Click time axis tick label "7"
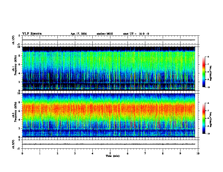Image resolution: width=223 pixels, height=172 pixels. point(145,153)
